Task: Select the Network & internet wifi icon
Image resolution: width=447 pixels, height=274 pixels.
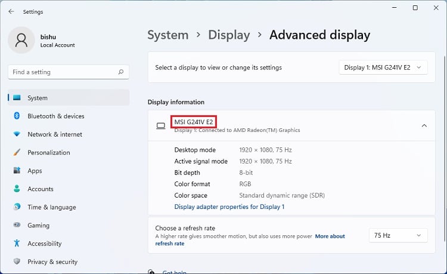Action: point(17,134)
